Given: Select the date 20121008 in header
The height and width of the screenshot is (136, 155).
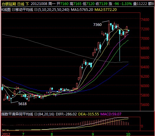Looking at the screenshot, I should pyautogui.click(x=39, y=4).
